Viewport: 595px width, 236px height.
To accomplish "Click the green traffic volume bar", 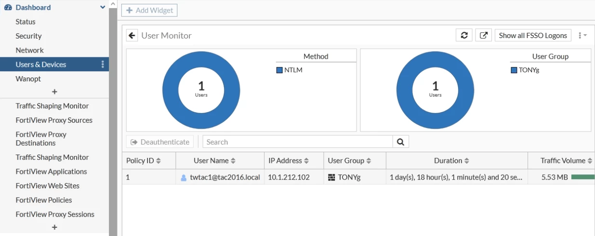I will [x=583, y=177].
